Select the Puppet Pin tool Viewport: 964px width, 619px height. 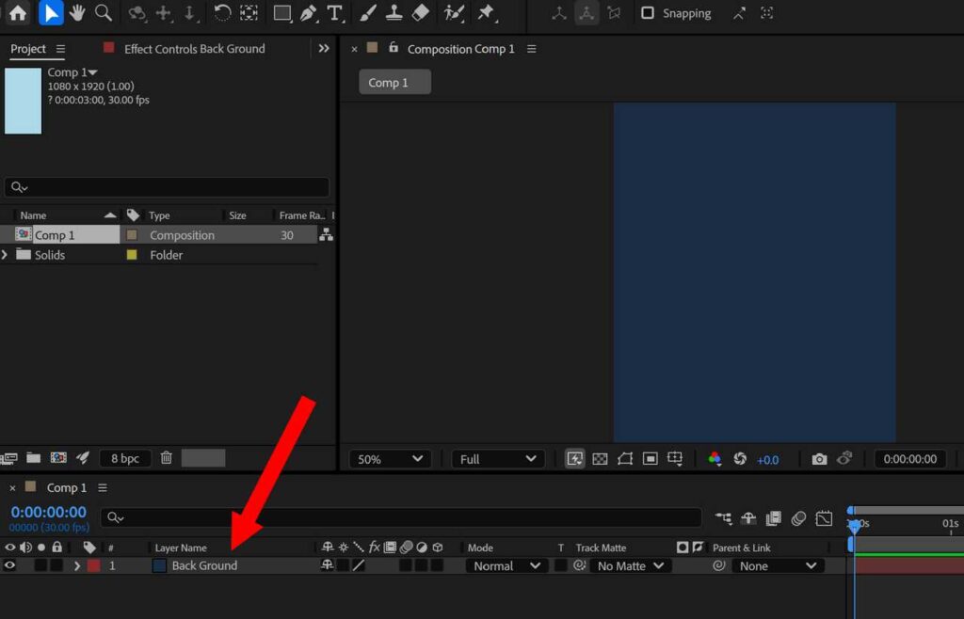(487, 13)
